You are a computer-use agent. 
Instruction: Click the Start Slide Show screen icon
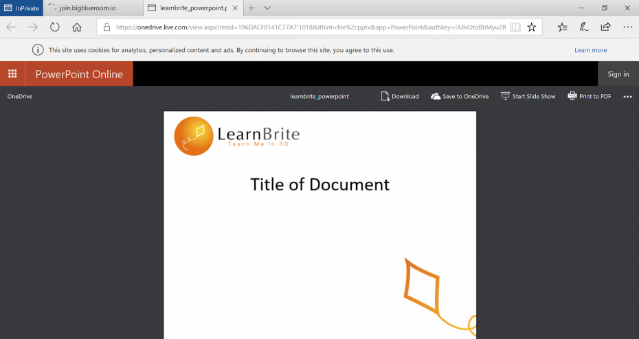pyautogui.click(x=505, y=97)
